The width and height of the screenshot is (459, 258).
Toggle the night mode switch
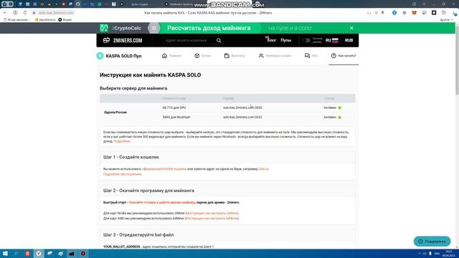click(306, 40)
